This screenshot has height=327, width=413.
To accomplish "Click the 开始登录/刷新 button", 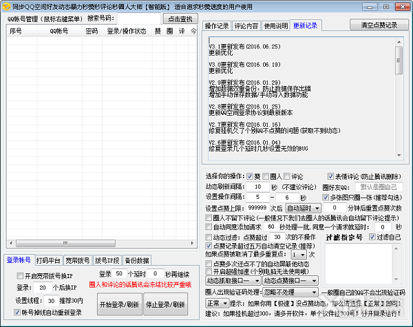I will click(x=119, y=304).
